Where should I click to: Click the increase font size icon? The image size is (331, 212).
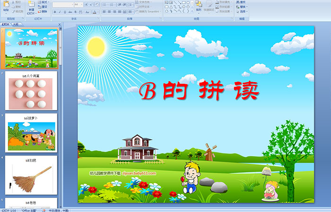(84, 4)
